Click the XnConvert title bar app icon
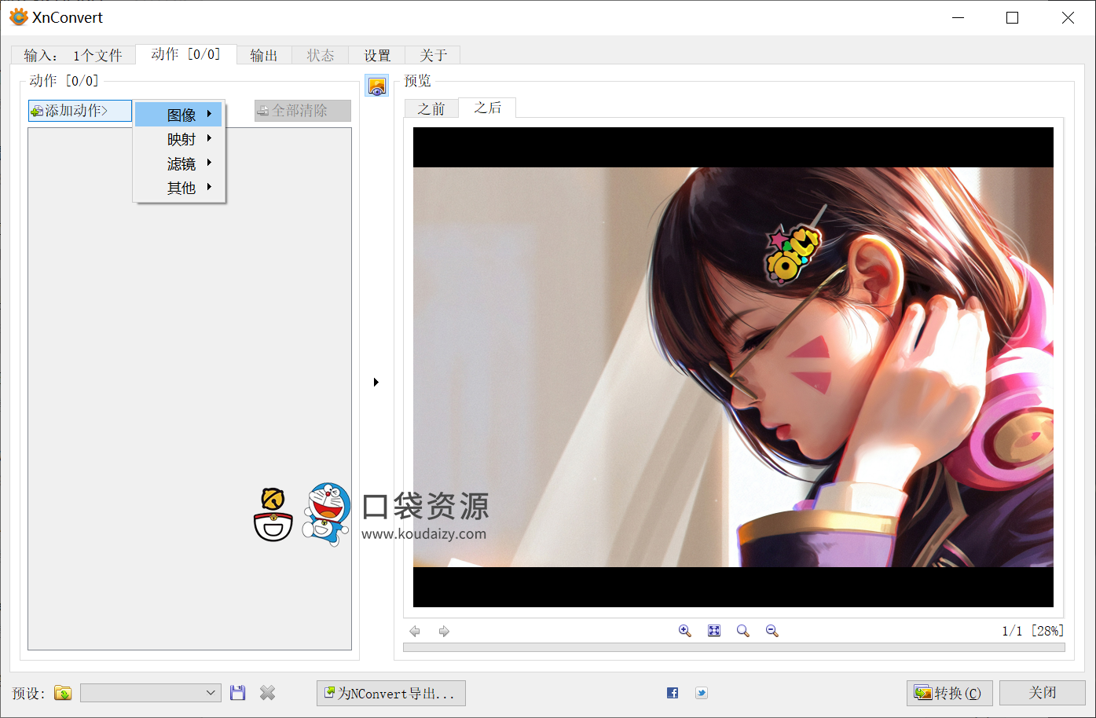Image resolution: width=1096 pixels, height=718 pixels. (x=18, y=17)
